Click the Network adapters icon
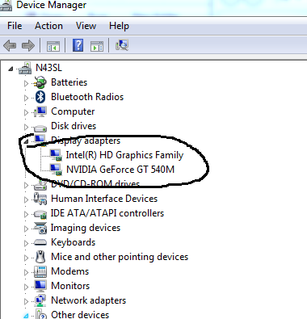The height and width of the screenshot is (319, 307). [x=40, y=300]
